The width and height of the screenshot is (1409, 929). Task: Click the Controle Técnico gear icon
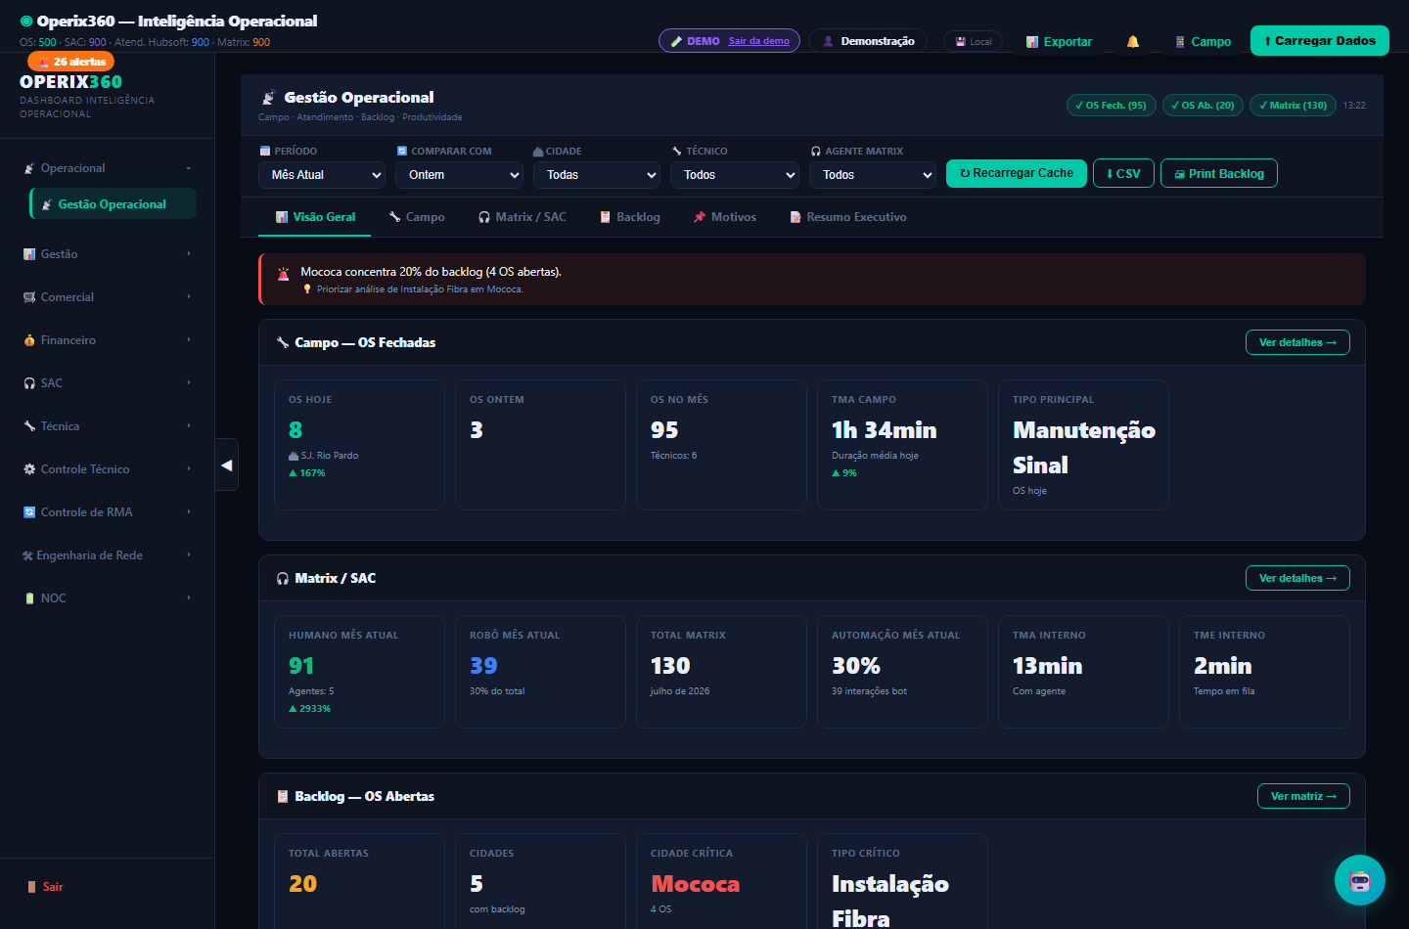point(29,469)
